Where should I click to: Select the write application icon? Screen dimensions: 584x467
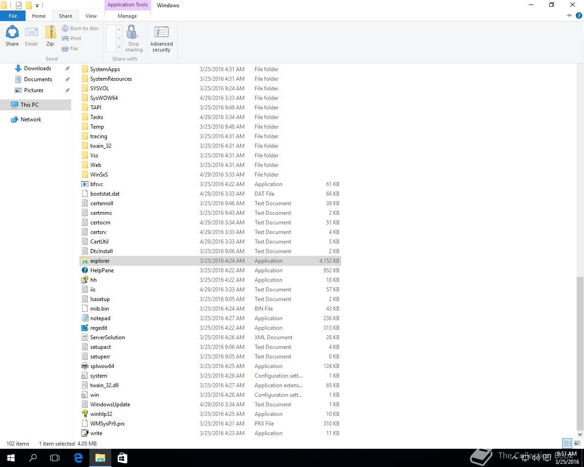(x=85, y=433)
